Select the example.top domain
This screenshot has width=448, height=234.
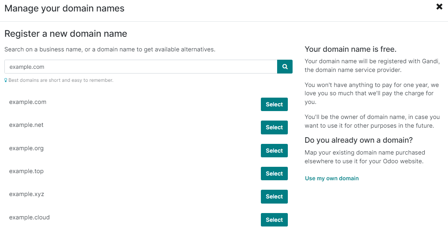(x=274, y=174)
